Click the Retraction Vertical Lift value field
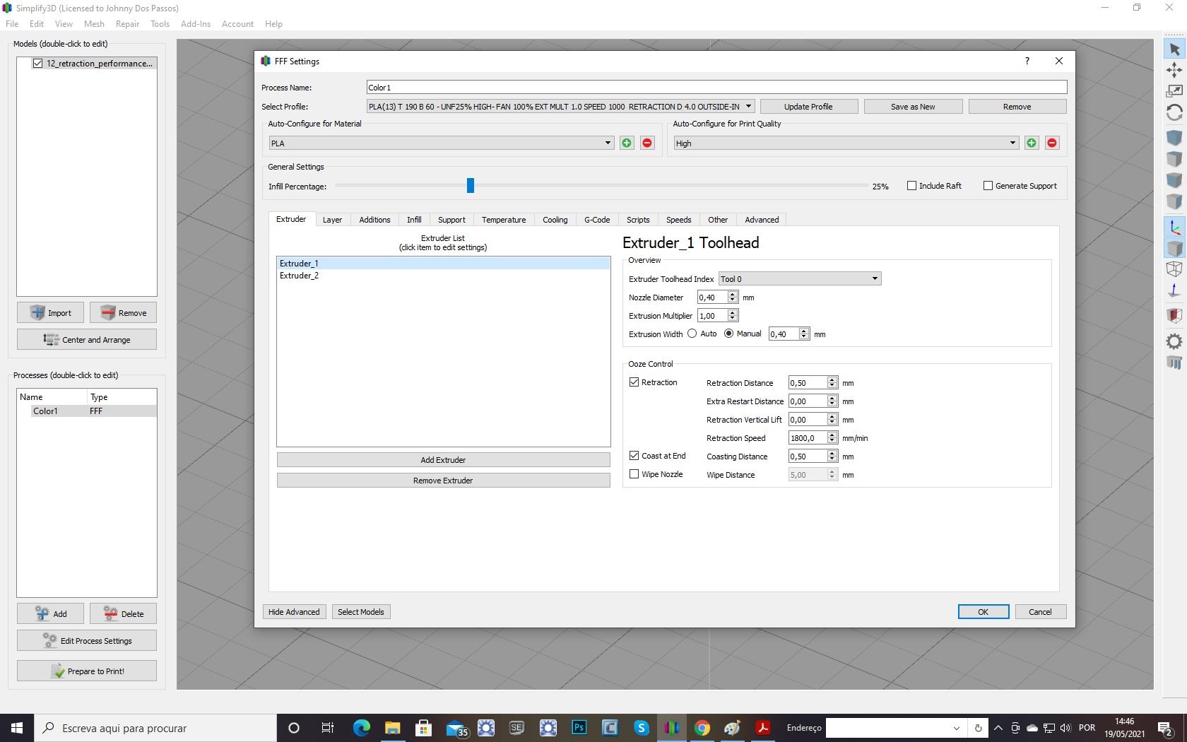 coord(807,420)
